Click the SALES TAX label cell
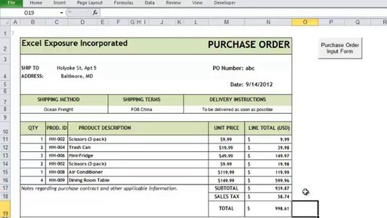The width and height of the screenshot is (387, 218). pos(226,196)
